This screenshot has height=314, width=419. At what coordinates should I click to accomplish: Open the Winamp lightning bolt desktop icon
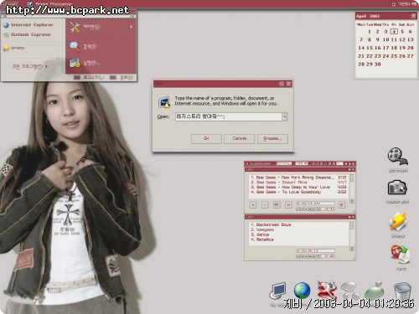(x=398, y=222)
